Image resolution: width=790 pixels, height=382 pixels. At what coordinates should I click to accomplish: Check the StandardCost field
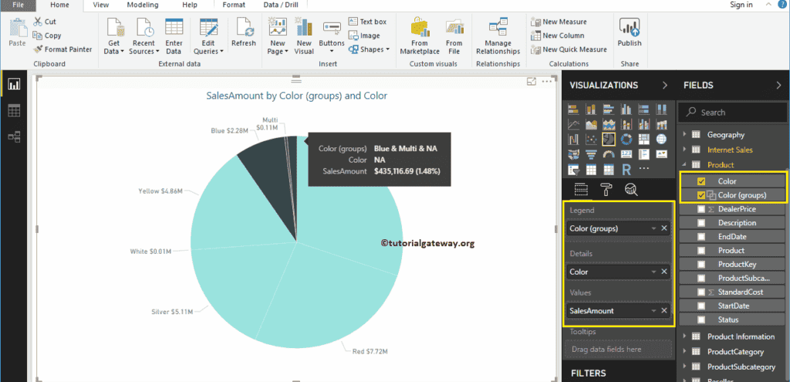(x=701, y=292)
